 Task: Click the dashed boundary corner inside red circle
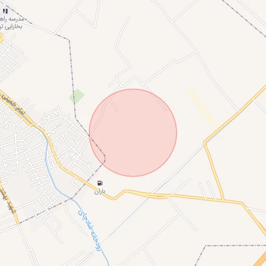(x=104, y=157)
